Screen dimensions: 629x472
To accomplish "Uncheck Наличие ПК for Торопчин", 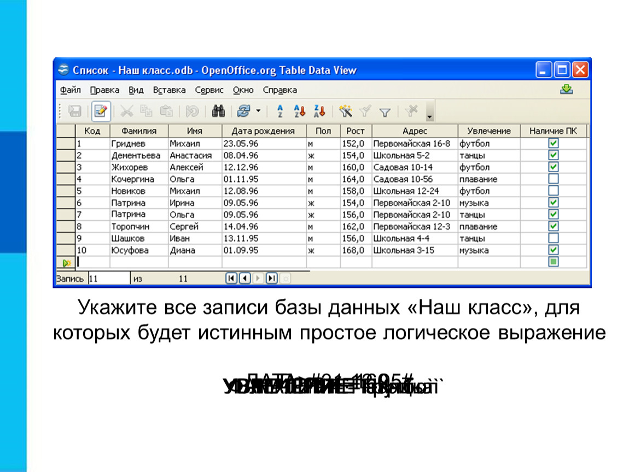I will tap(553, 226).
